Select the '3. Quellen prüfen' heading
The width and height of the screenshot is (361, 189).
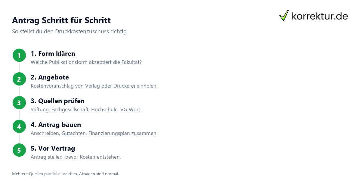[x=57, y=101]
